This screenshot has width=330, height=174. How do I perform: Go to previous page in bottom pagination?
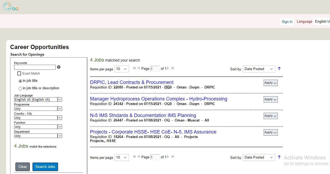[x=138, y=157]
